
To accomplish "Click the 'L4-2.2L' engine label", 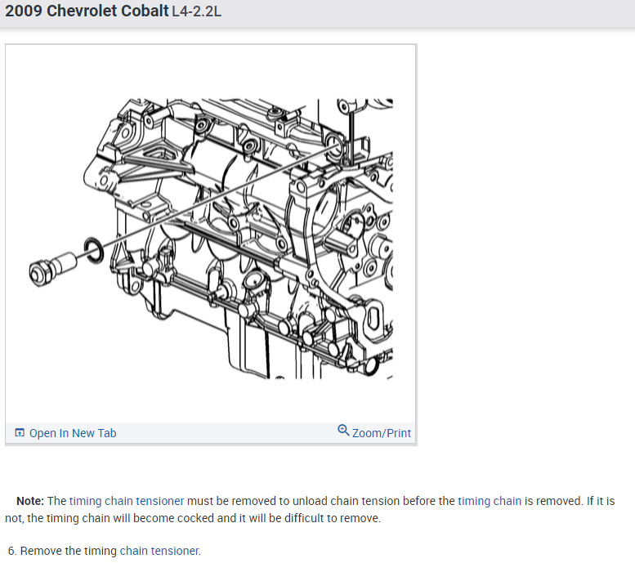I will click(197, 11).
